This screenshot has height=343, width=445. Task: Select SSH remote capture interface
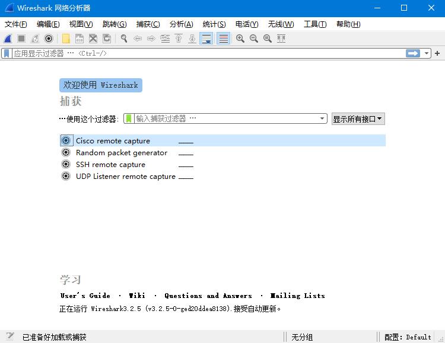(223, 165)
